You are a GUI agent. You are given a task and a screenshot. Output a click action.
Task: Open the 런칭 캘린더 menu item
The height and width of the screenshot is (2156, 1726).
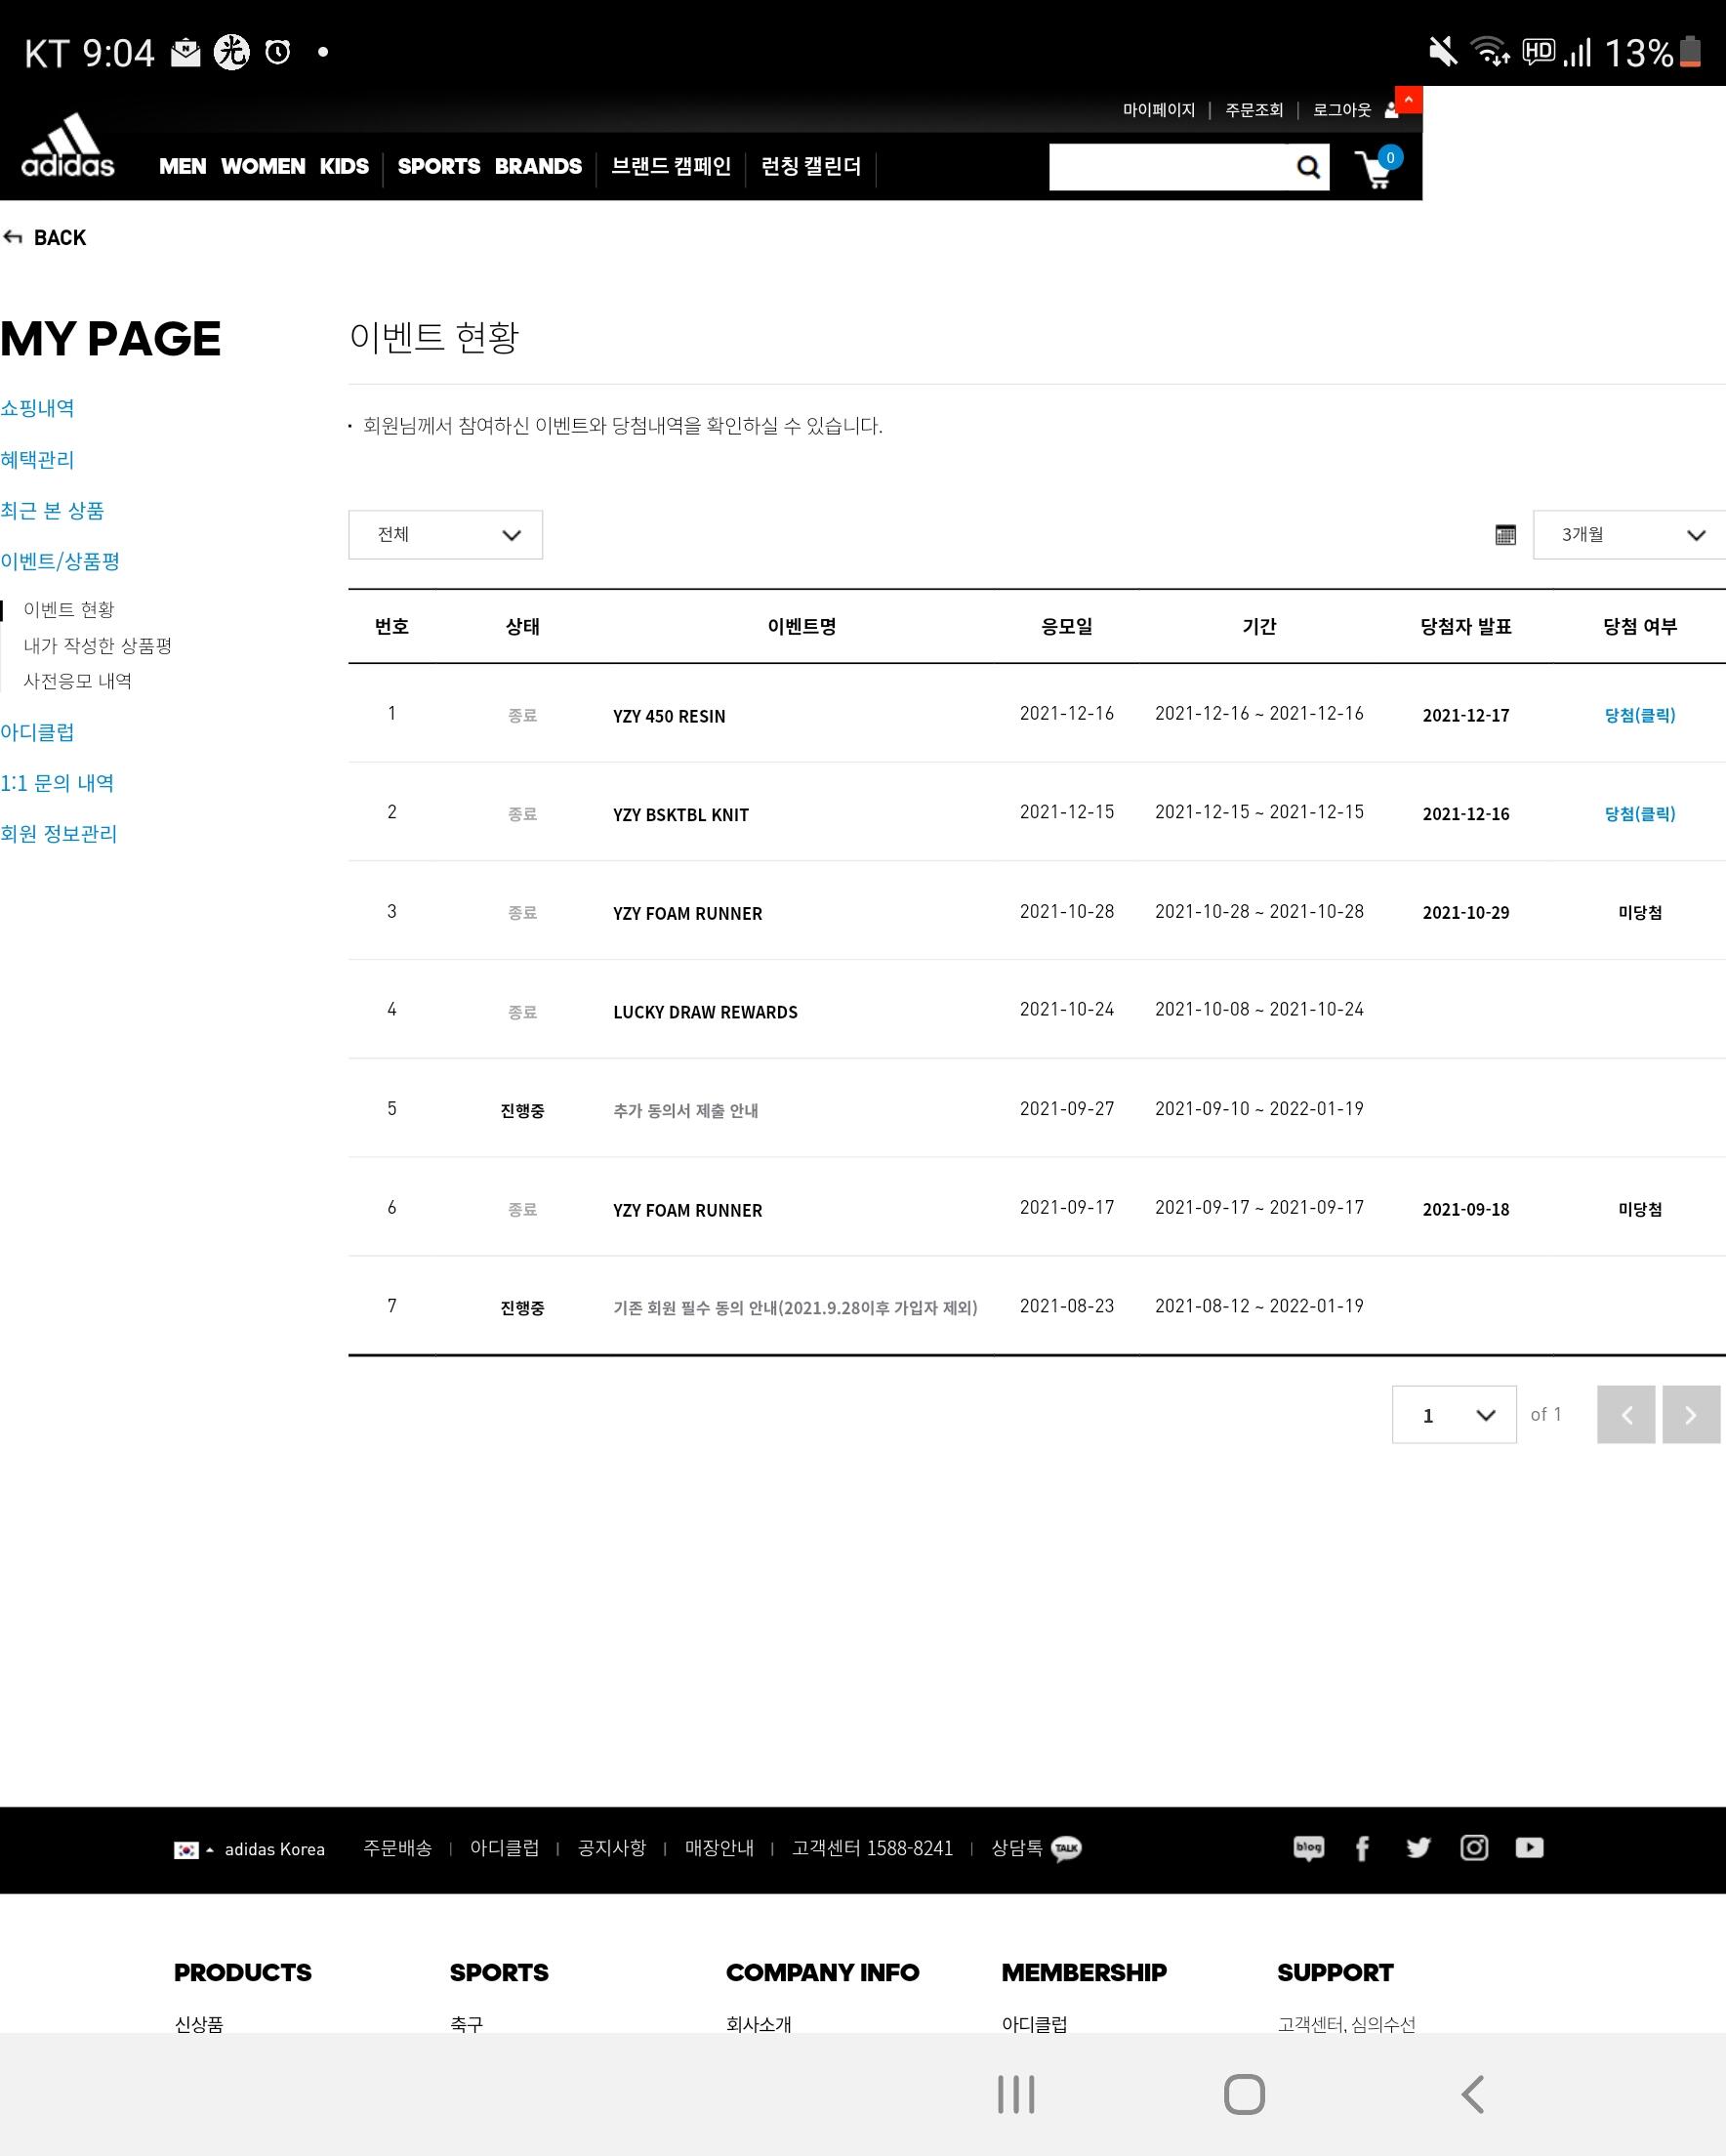point(810,167)
